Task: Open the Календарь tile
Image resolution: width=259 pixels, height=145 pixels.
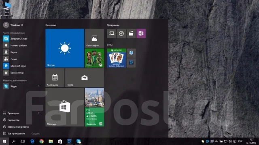Action: click(55, 78)
